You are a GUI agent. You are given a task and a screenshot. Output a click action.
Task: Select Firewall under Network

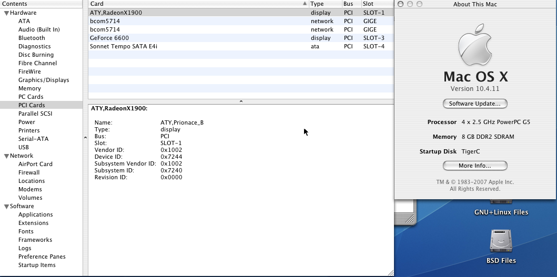(x=29, y=172)
